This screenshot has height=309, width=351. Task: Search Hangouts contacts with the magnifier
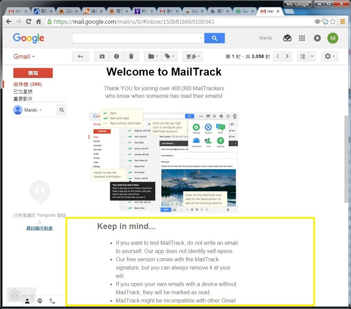tap(62, 110)
